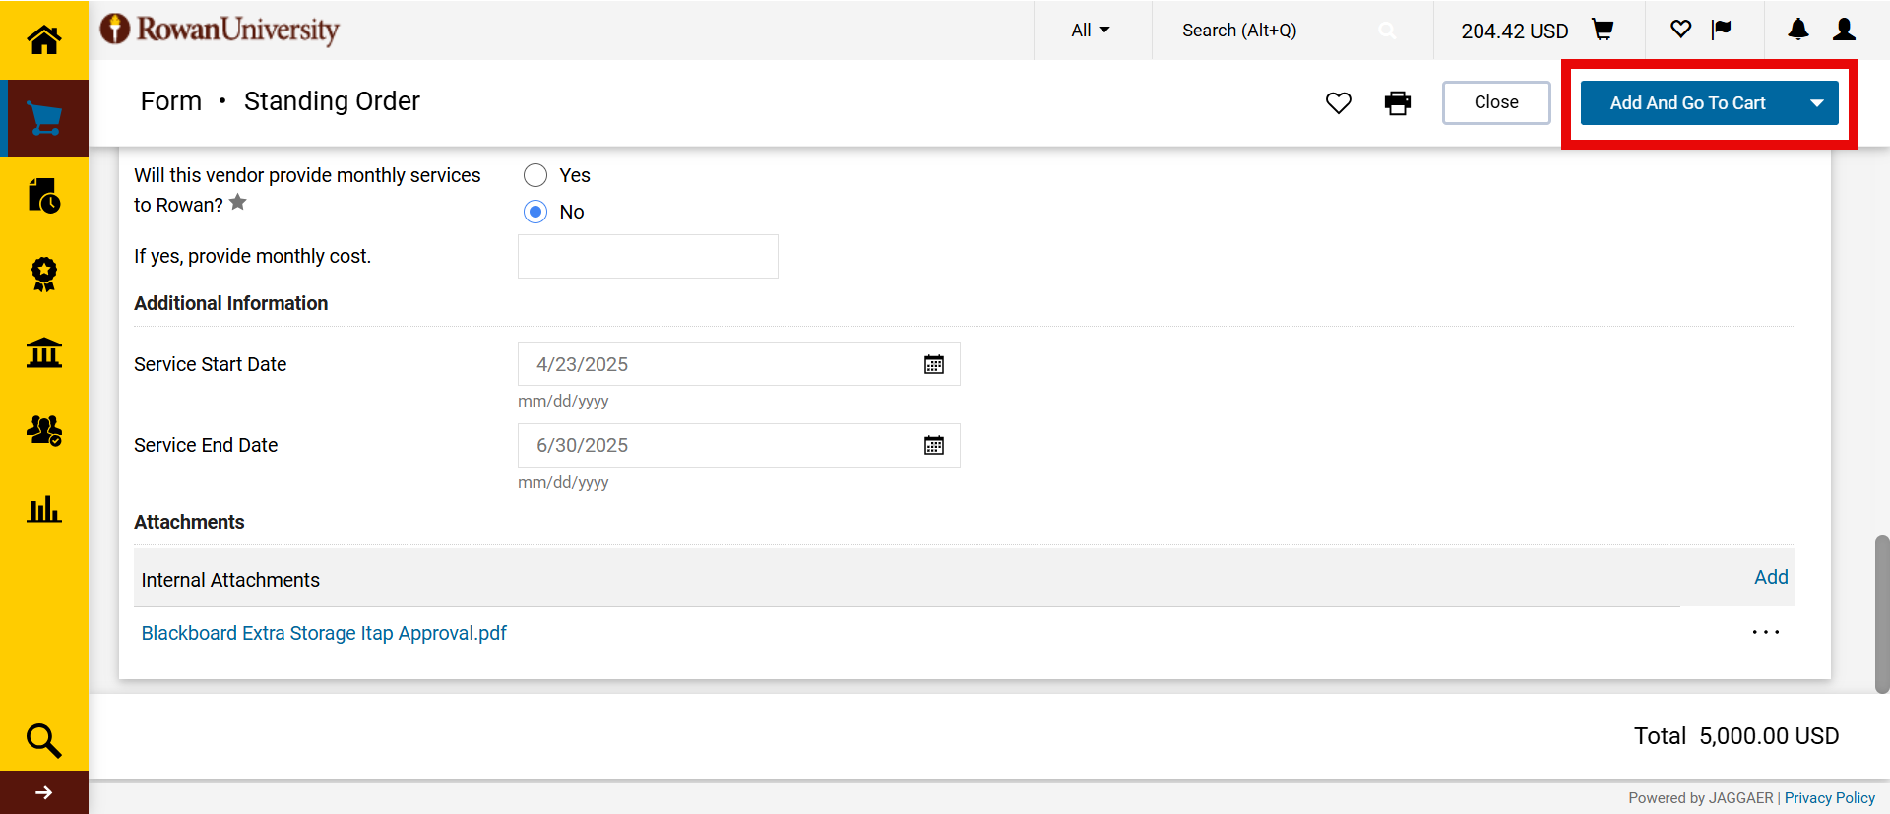The width and height of the screenshot is (1890, 814).
Task: Open the Suppliers people sidebar icon
Action: coord(44,430)
